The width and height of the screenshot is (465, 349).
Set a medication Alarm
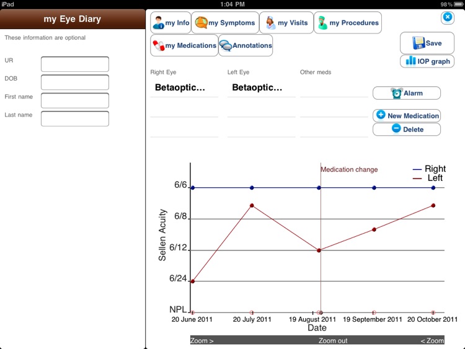click(x=407, y=93)
